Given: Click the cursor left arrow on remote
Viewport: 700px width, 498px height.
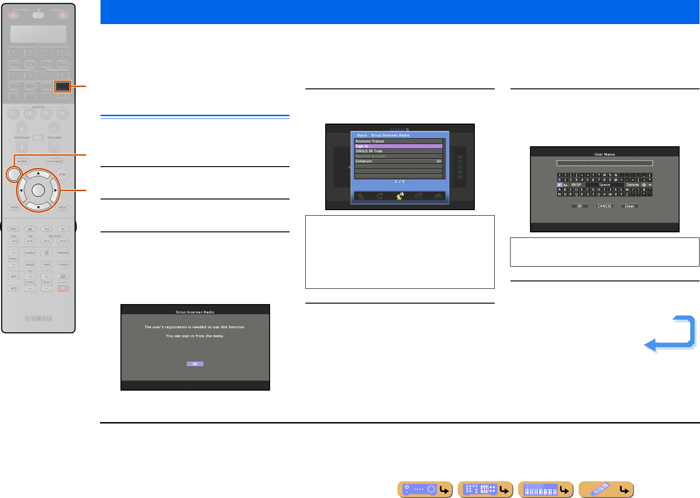Looking at the screenshot, I should pyautogui.click(x=21, y=190).
